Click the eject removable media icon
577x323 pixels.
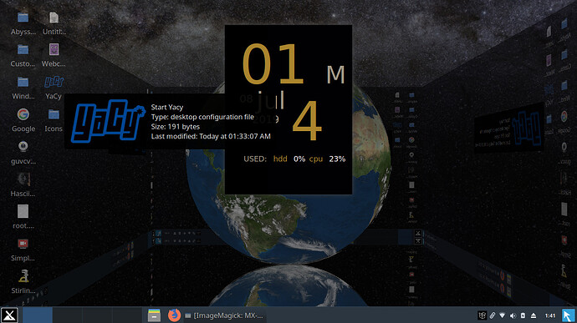(534, 315)
